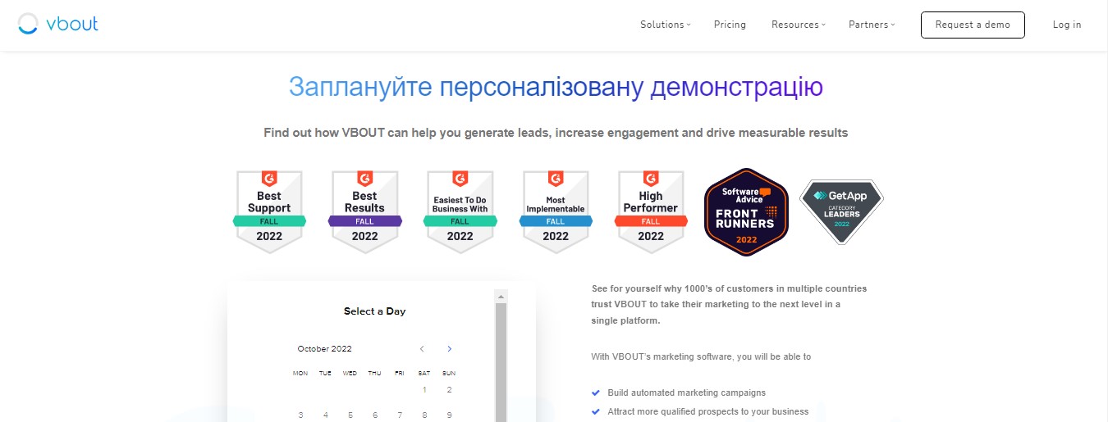This screenshot has height=422, width=1108.
Task: Click the calendar scrollbar up arrow
Action: 501,296
